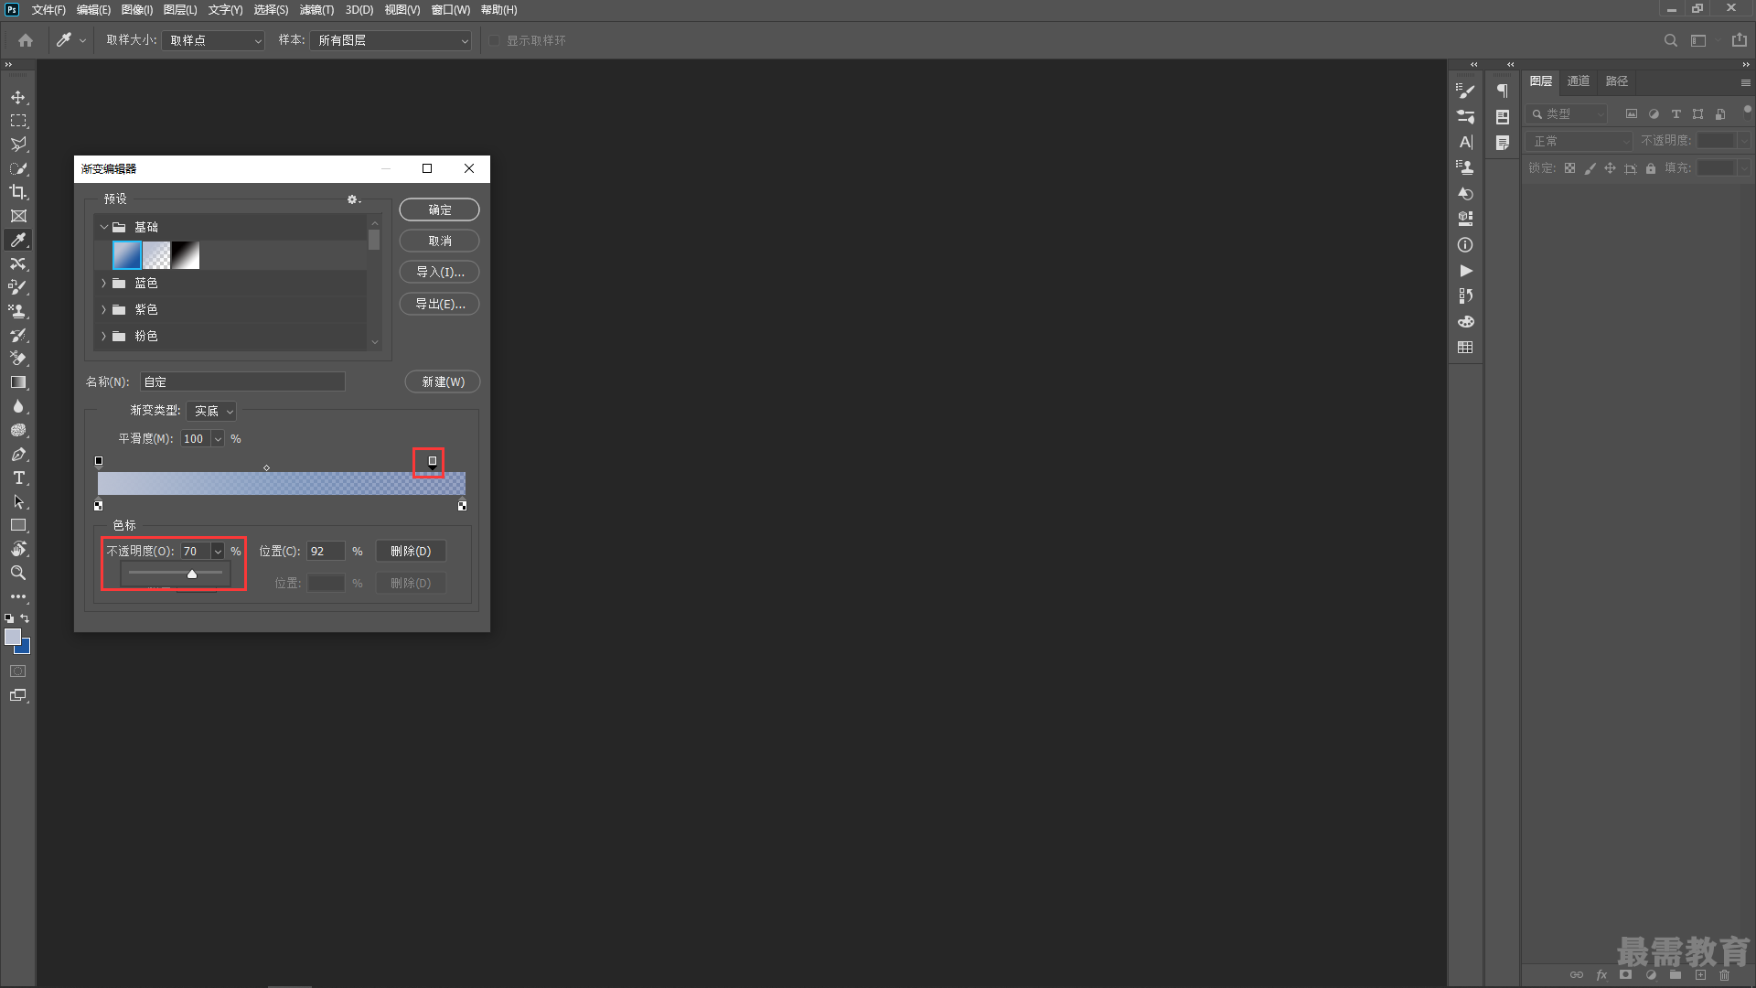Click the opacity slider thumb under 不透明度
The height and width of the screenshot is (988, 1756).
pos(192,574)
